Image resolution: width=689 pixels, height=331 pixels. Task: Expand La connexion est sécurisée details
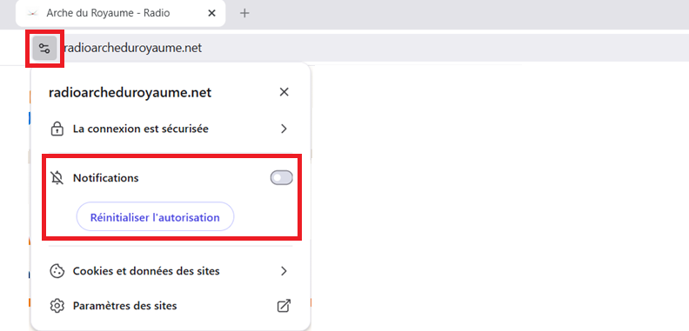[x=170, y=129]
